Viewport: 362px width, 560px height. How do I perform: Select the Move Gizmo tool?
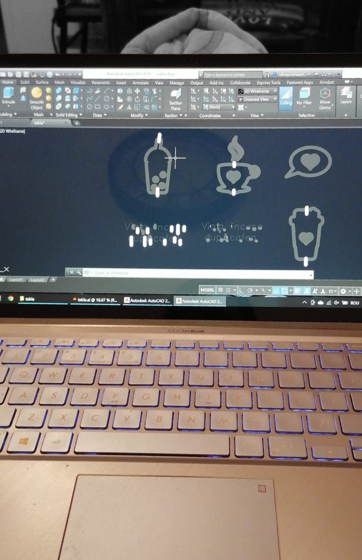(x=324, y=98)
